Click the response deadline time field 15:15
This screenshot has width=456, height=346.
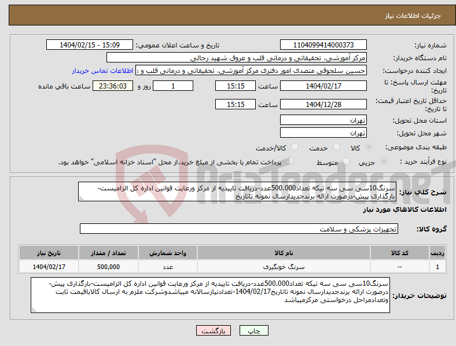[x=236, y=86]
